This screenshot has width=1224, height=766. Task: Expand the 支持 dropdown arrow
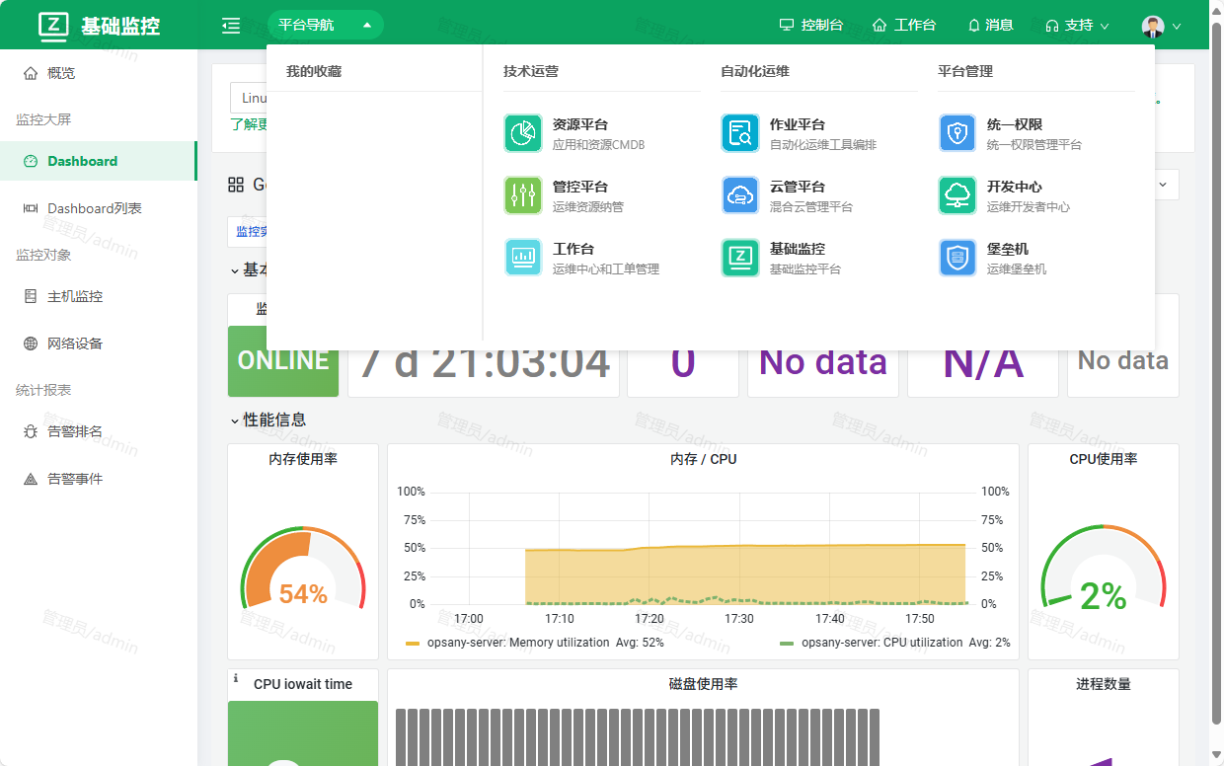pos(1105,27)
